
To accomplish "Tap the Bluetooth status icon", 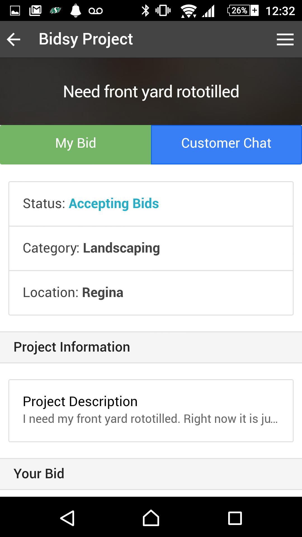I will (145, 11).
